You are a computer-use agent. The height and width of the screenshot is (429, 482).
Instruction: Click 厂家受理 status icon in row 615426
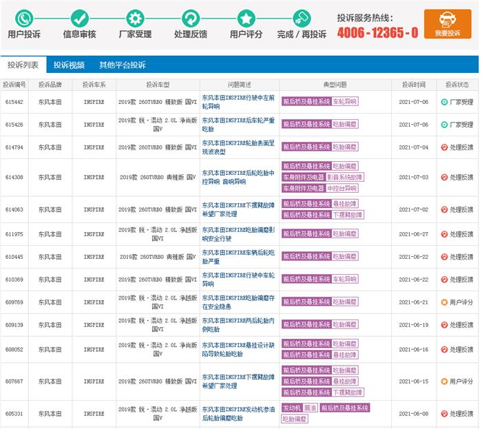coord(444,125)
